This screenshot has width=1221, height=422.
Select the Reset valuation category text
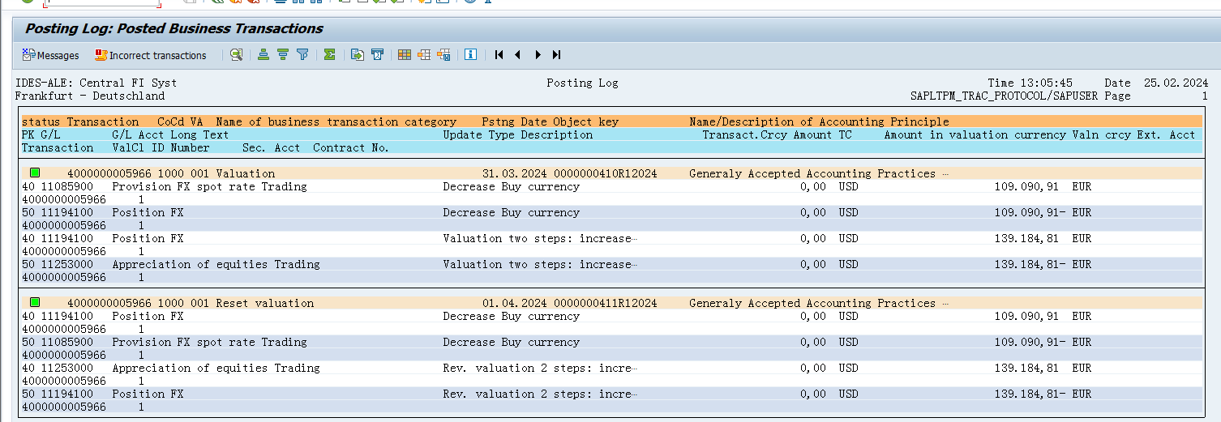[x=264, y=303]
